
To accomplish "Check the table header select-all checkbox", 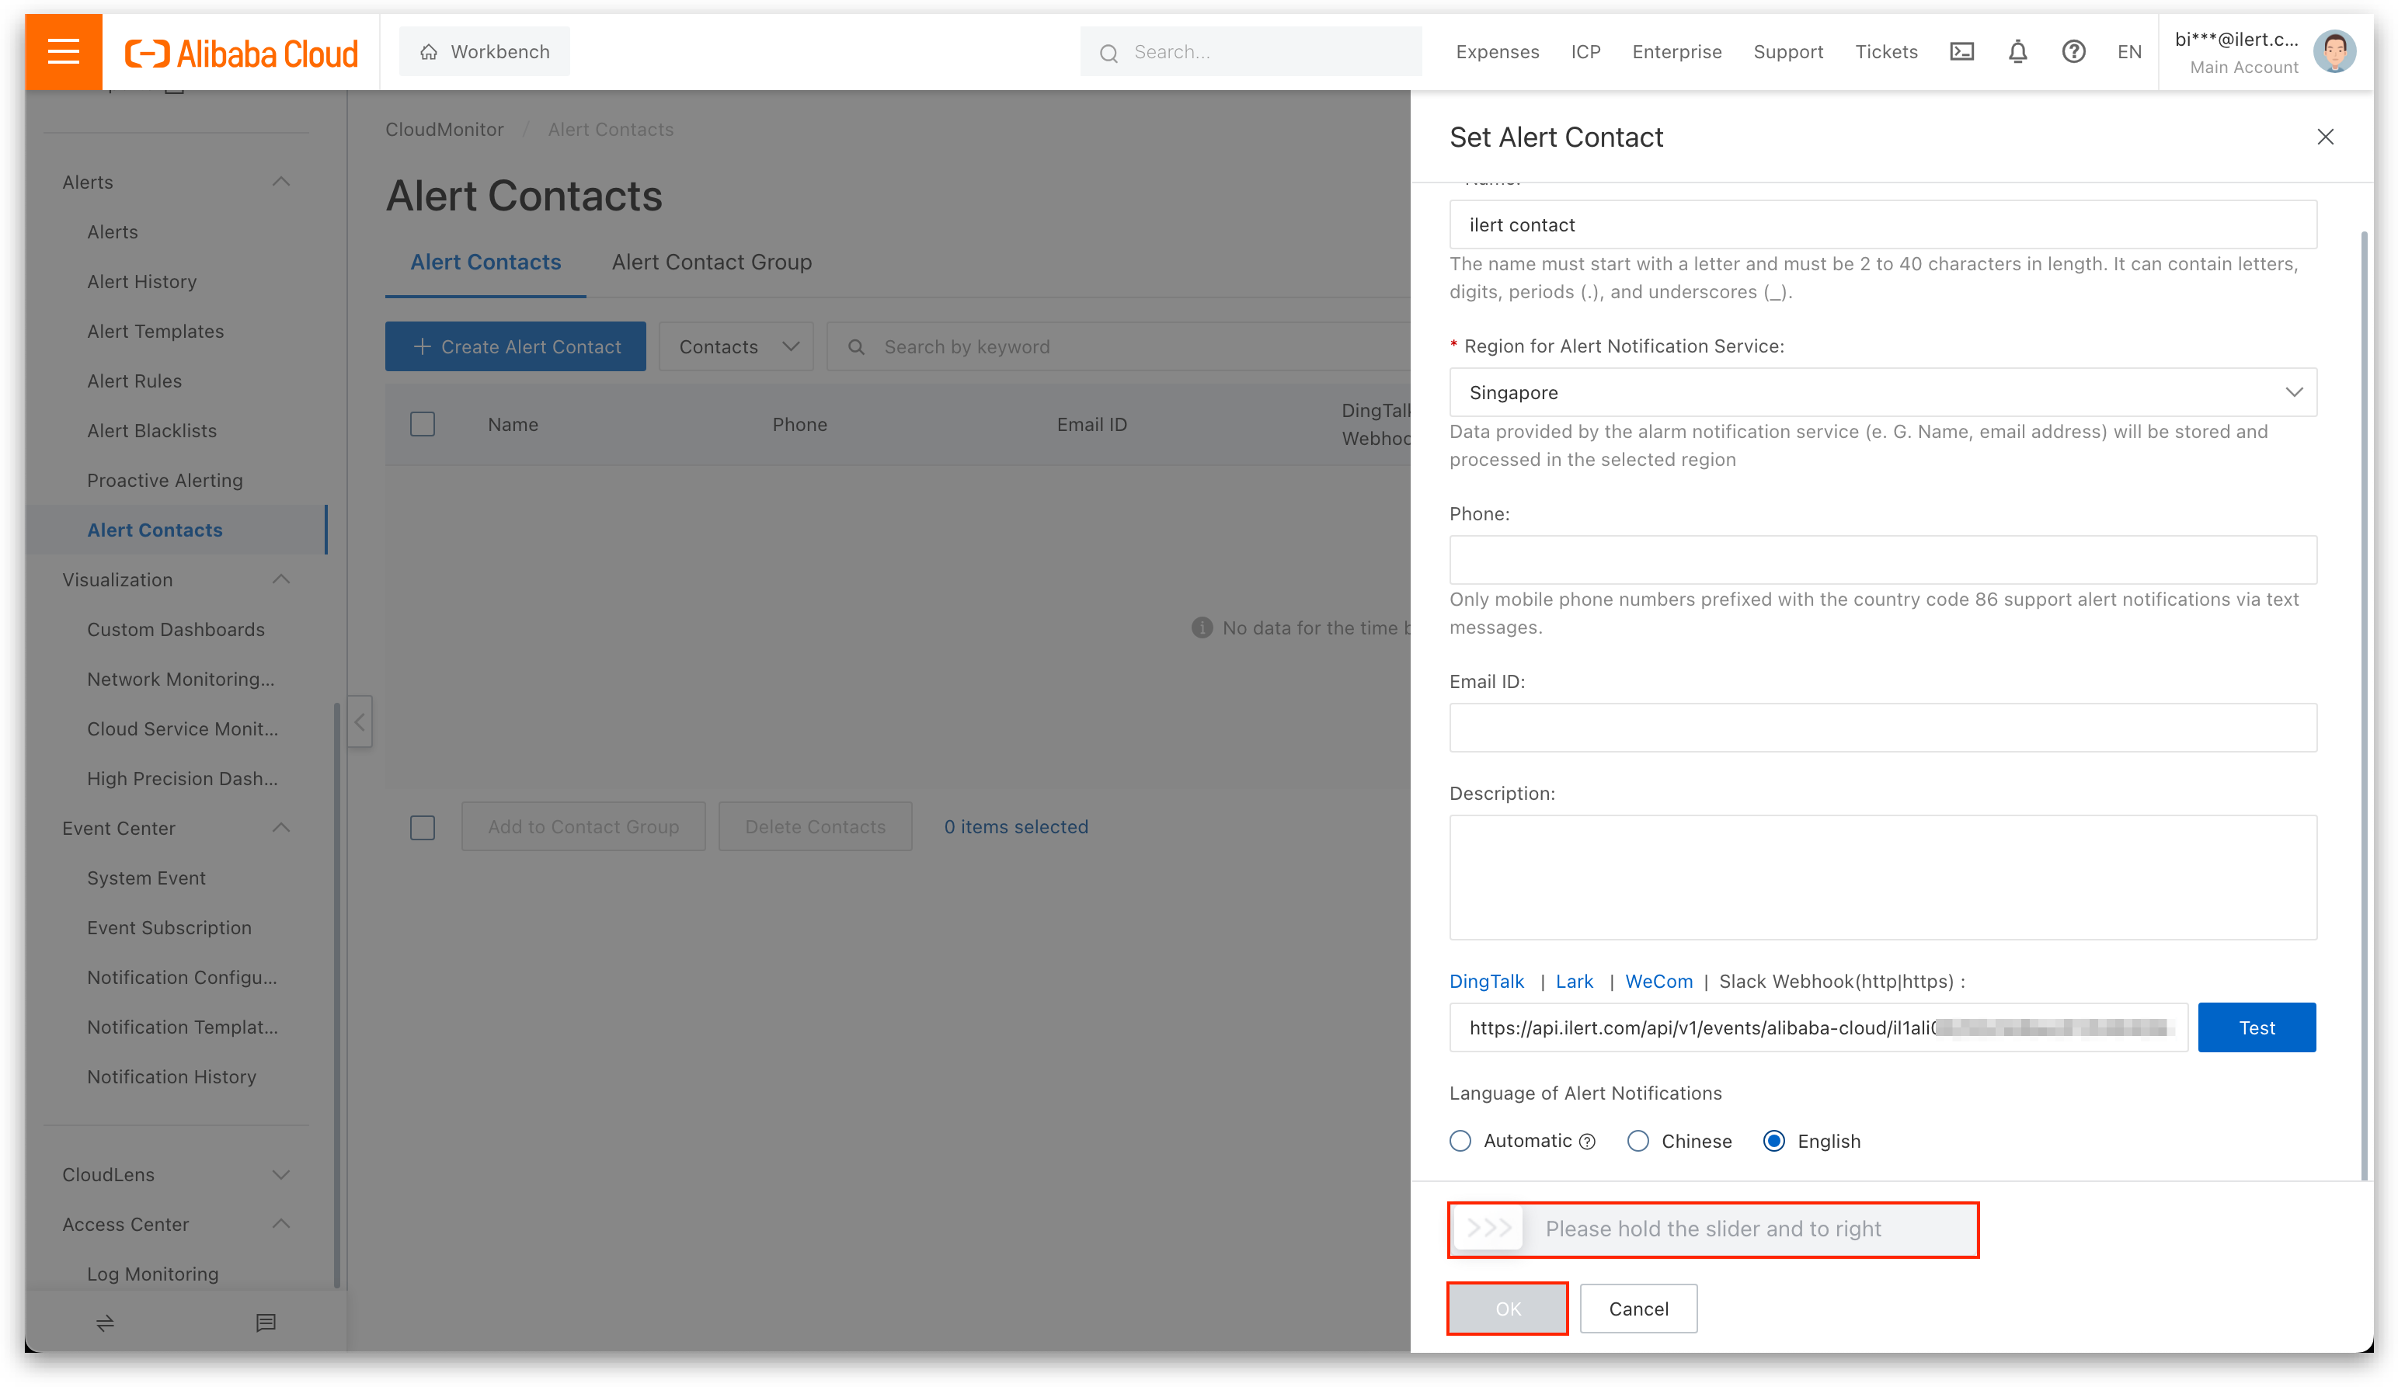I will point(423,424).
